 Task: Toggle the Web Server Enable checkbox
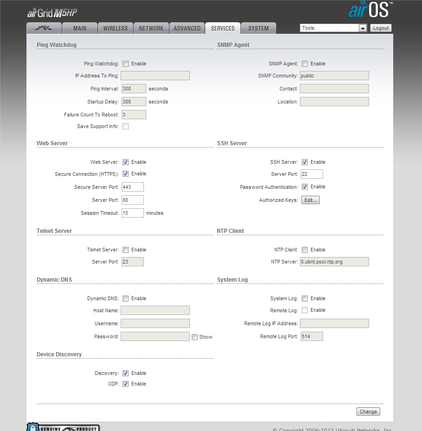point(125,162)
